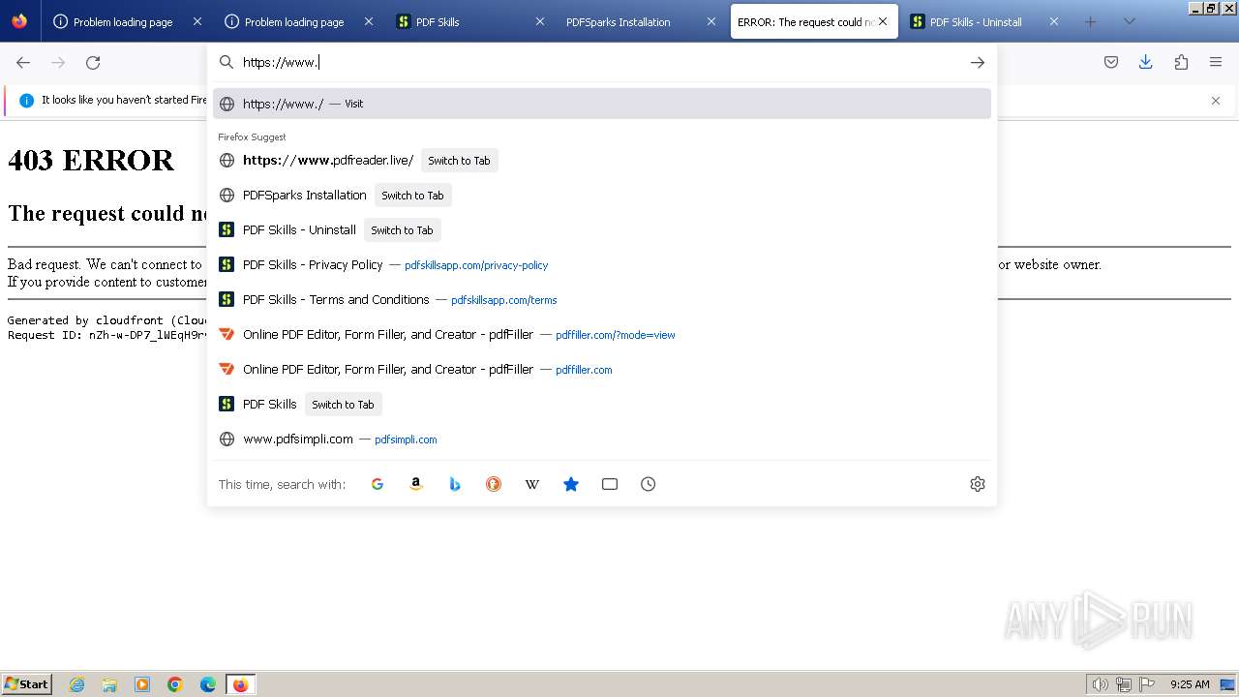Switch to PDFSparks Installation tab
This screenshot has height=697, width=1239.
(641, 22)
